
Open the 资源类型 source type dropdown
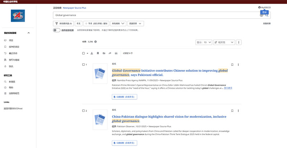136,24
